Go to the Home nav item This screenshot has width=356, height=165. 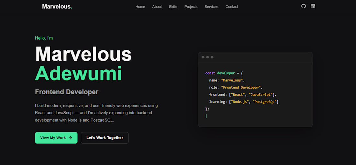pyautogui.click(x=140, y=7)
